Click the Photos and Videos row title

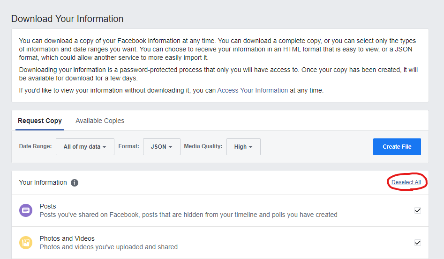tap(67, 238)
